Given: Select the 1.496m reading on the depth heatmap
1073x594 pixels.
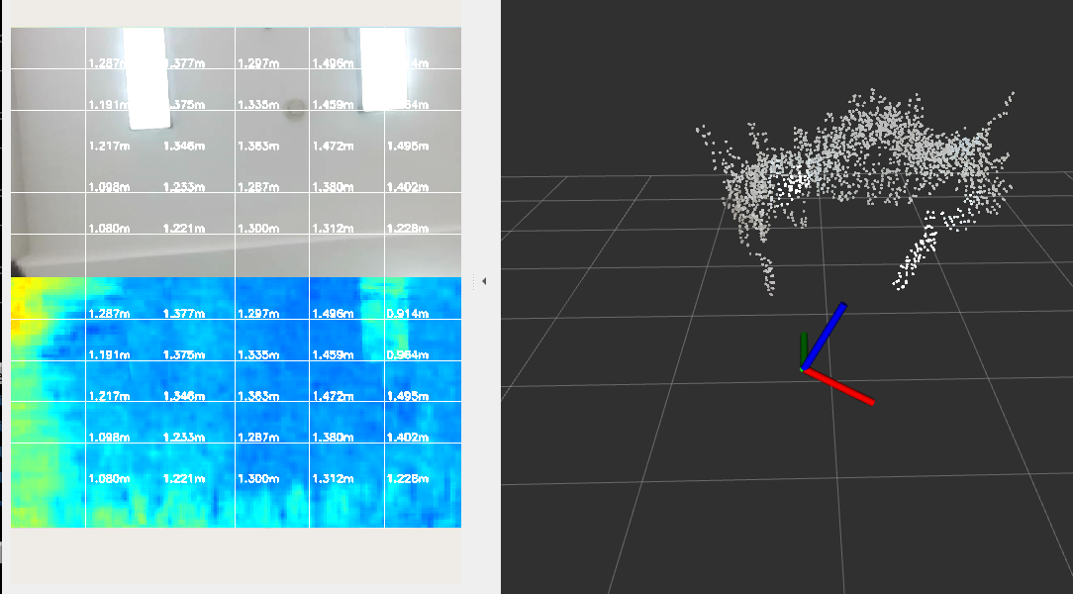Looking at the screenshot, I should tap(333, 314).
